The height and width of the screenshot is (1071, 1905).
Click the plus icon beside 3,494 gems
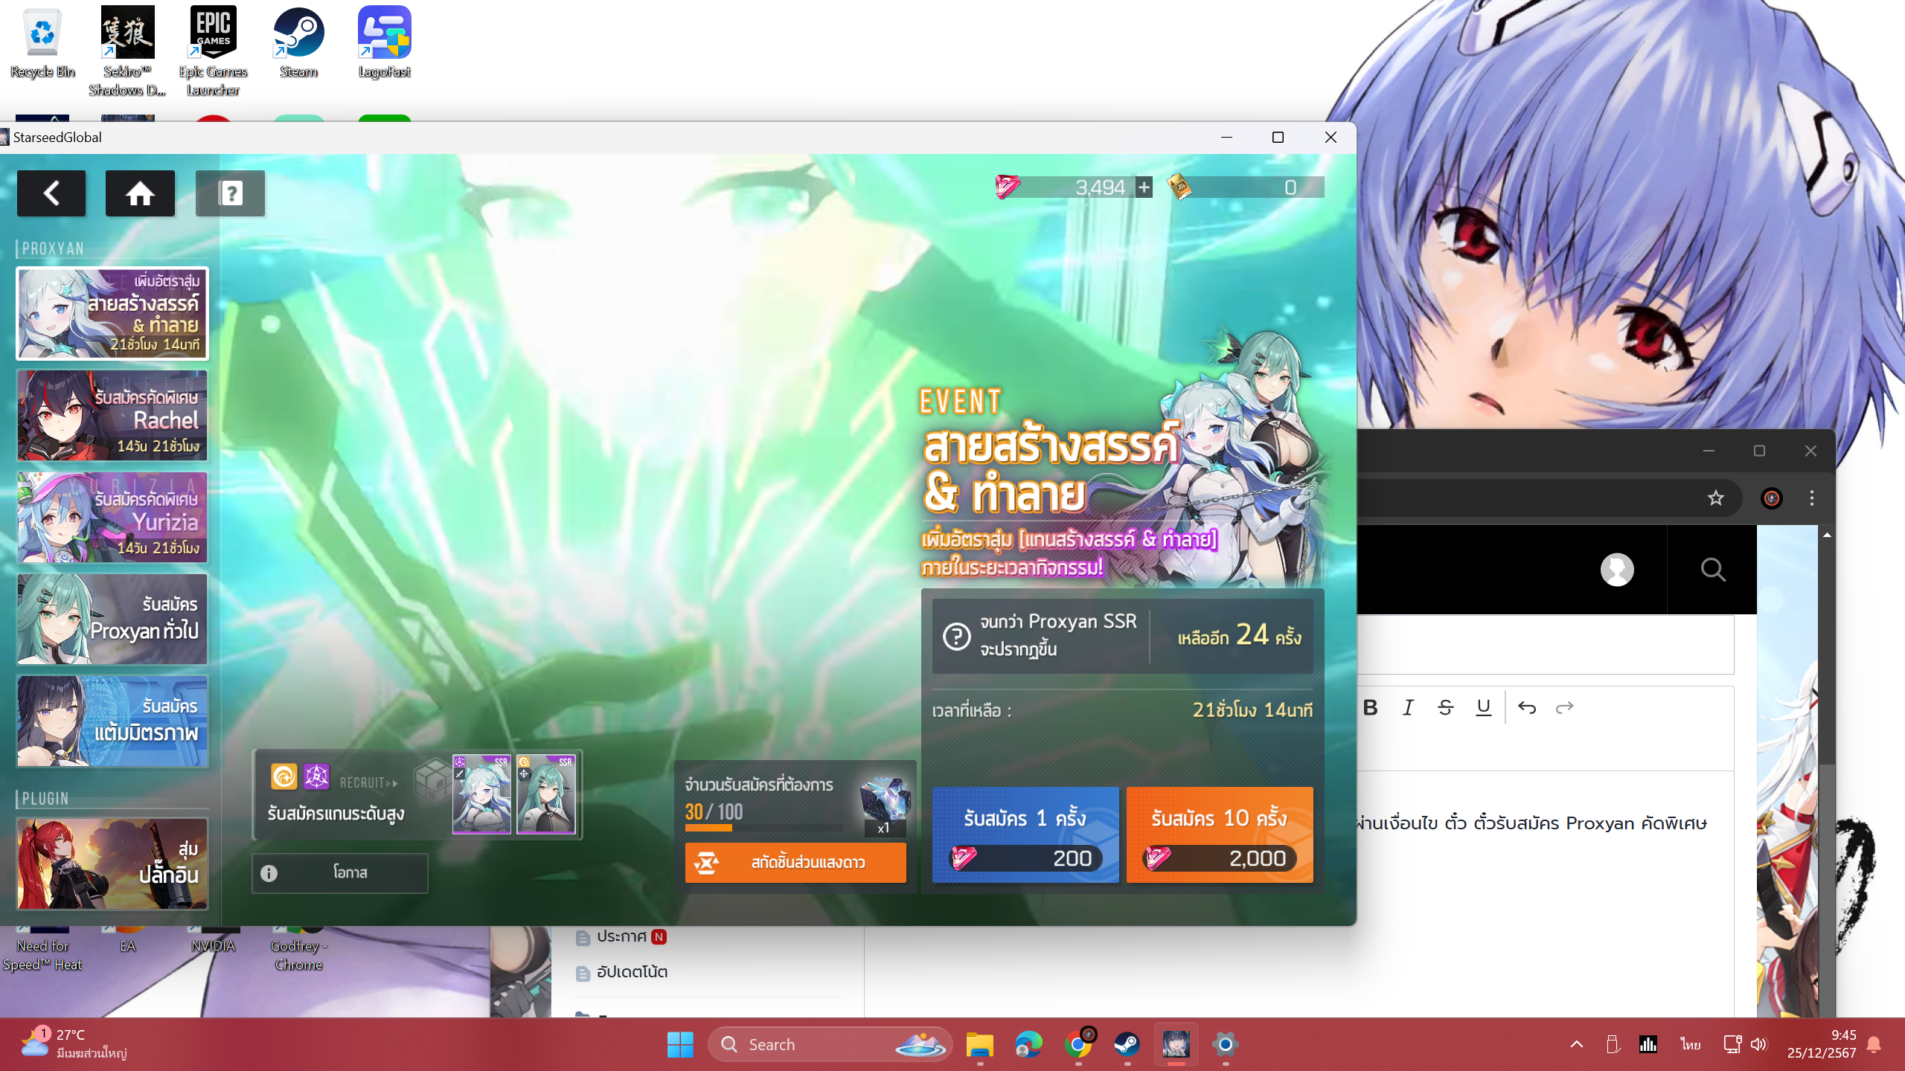coord(1144,187)
